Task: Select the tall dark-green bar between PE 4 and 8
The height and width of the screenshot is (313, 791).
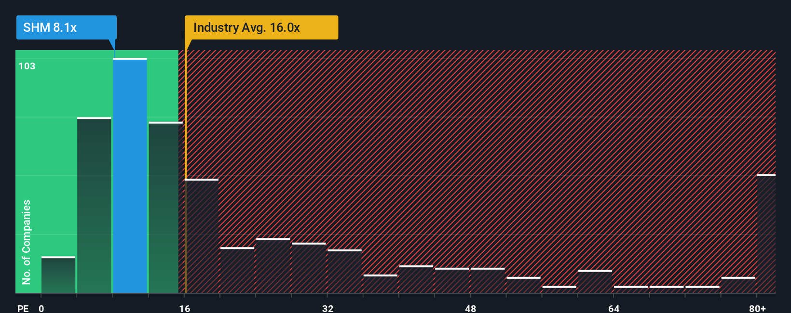Action: click(94, 205)
